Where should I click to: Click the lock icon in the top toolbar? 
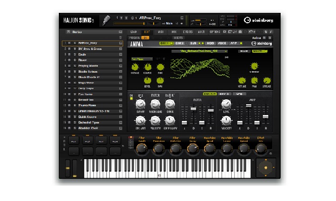240,32
